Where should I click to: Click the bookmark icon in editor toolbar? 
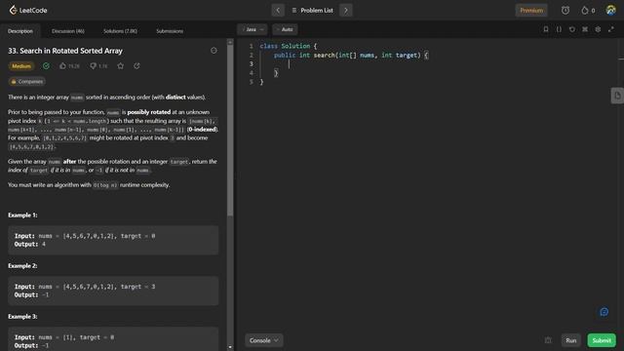(546, 29)
